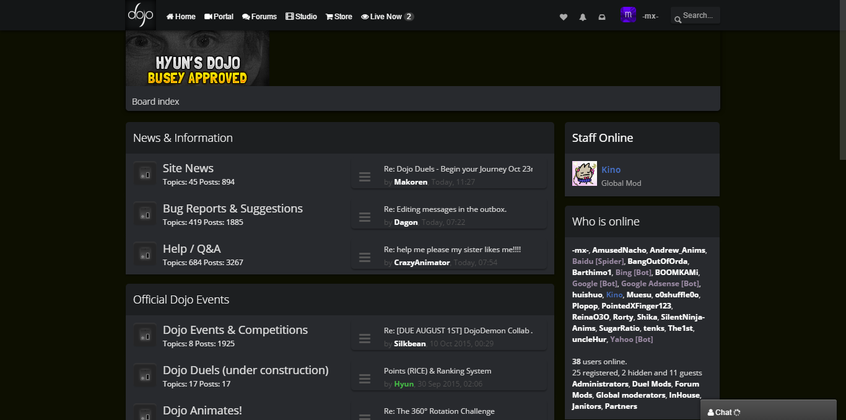
Task: Open the notifications bell
Action: coord(582,17)
